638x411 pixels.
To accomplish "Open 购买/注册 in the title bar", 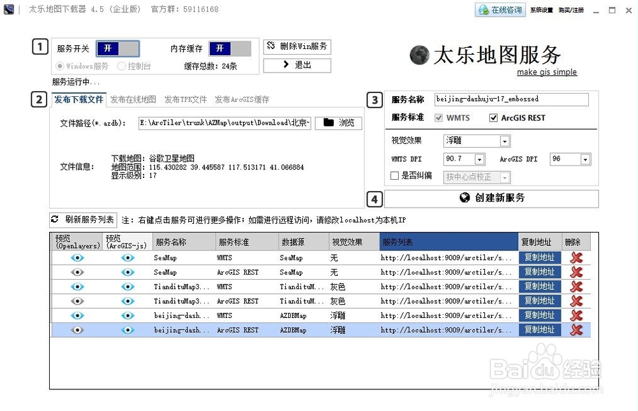I will tap(571, 10).
